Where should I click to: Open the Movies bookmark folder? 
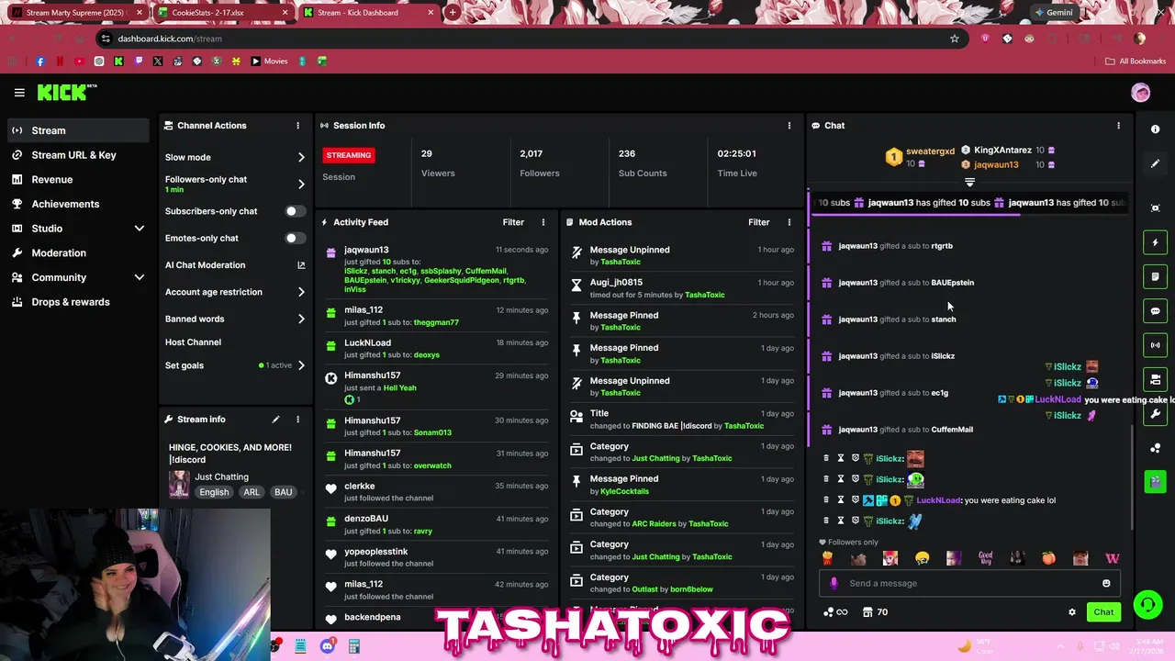[269, 62]
